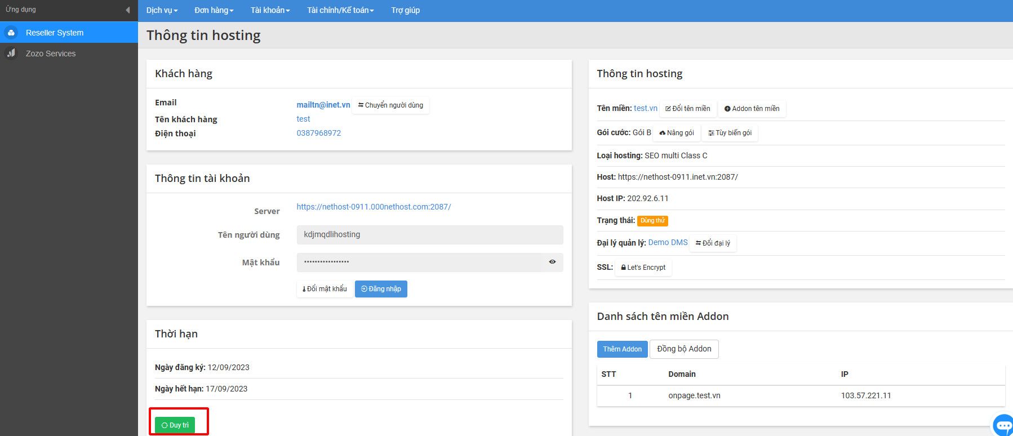The image size is (1013, 436).
Task: Open the customer name link test
Action: click(303, 119)
